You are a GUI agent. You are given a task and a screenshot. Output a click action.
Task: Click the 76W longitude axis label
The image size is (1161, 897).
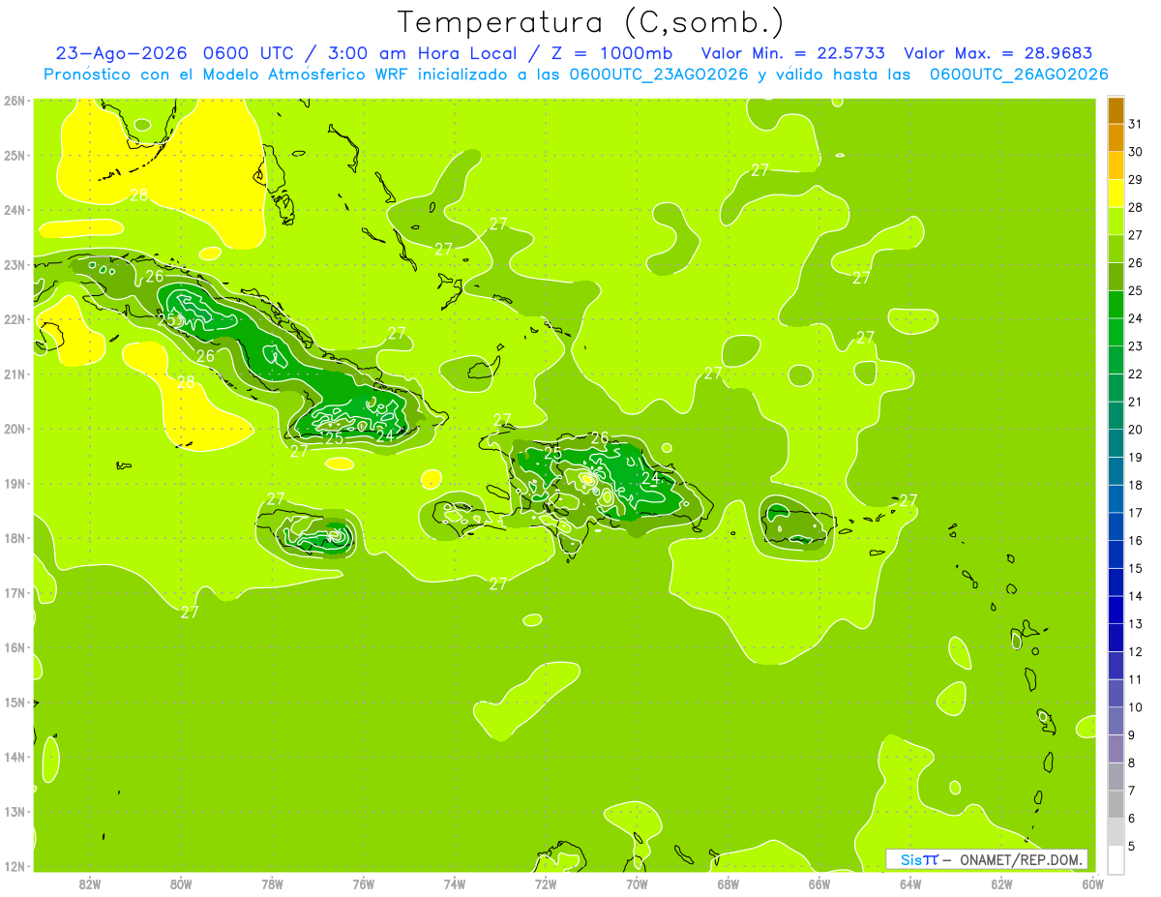[363, 882]
